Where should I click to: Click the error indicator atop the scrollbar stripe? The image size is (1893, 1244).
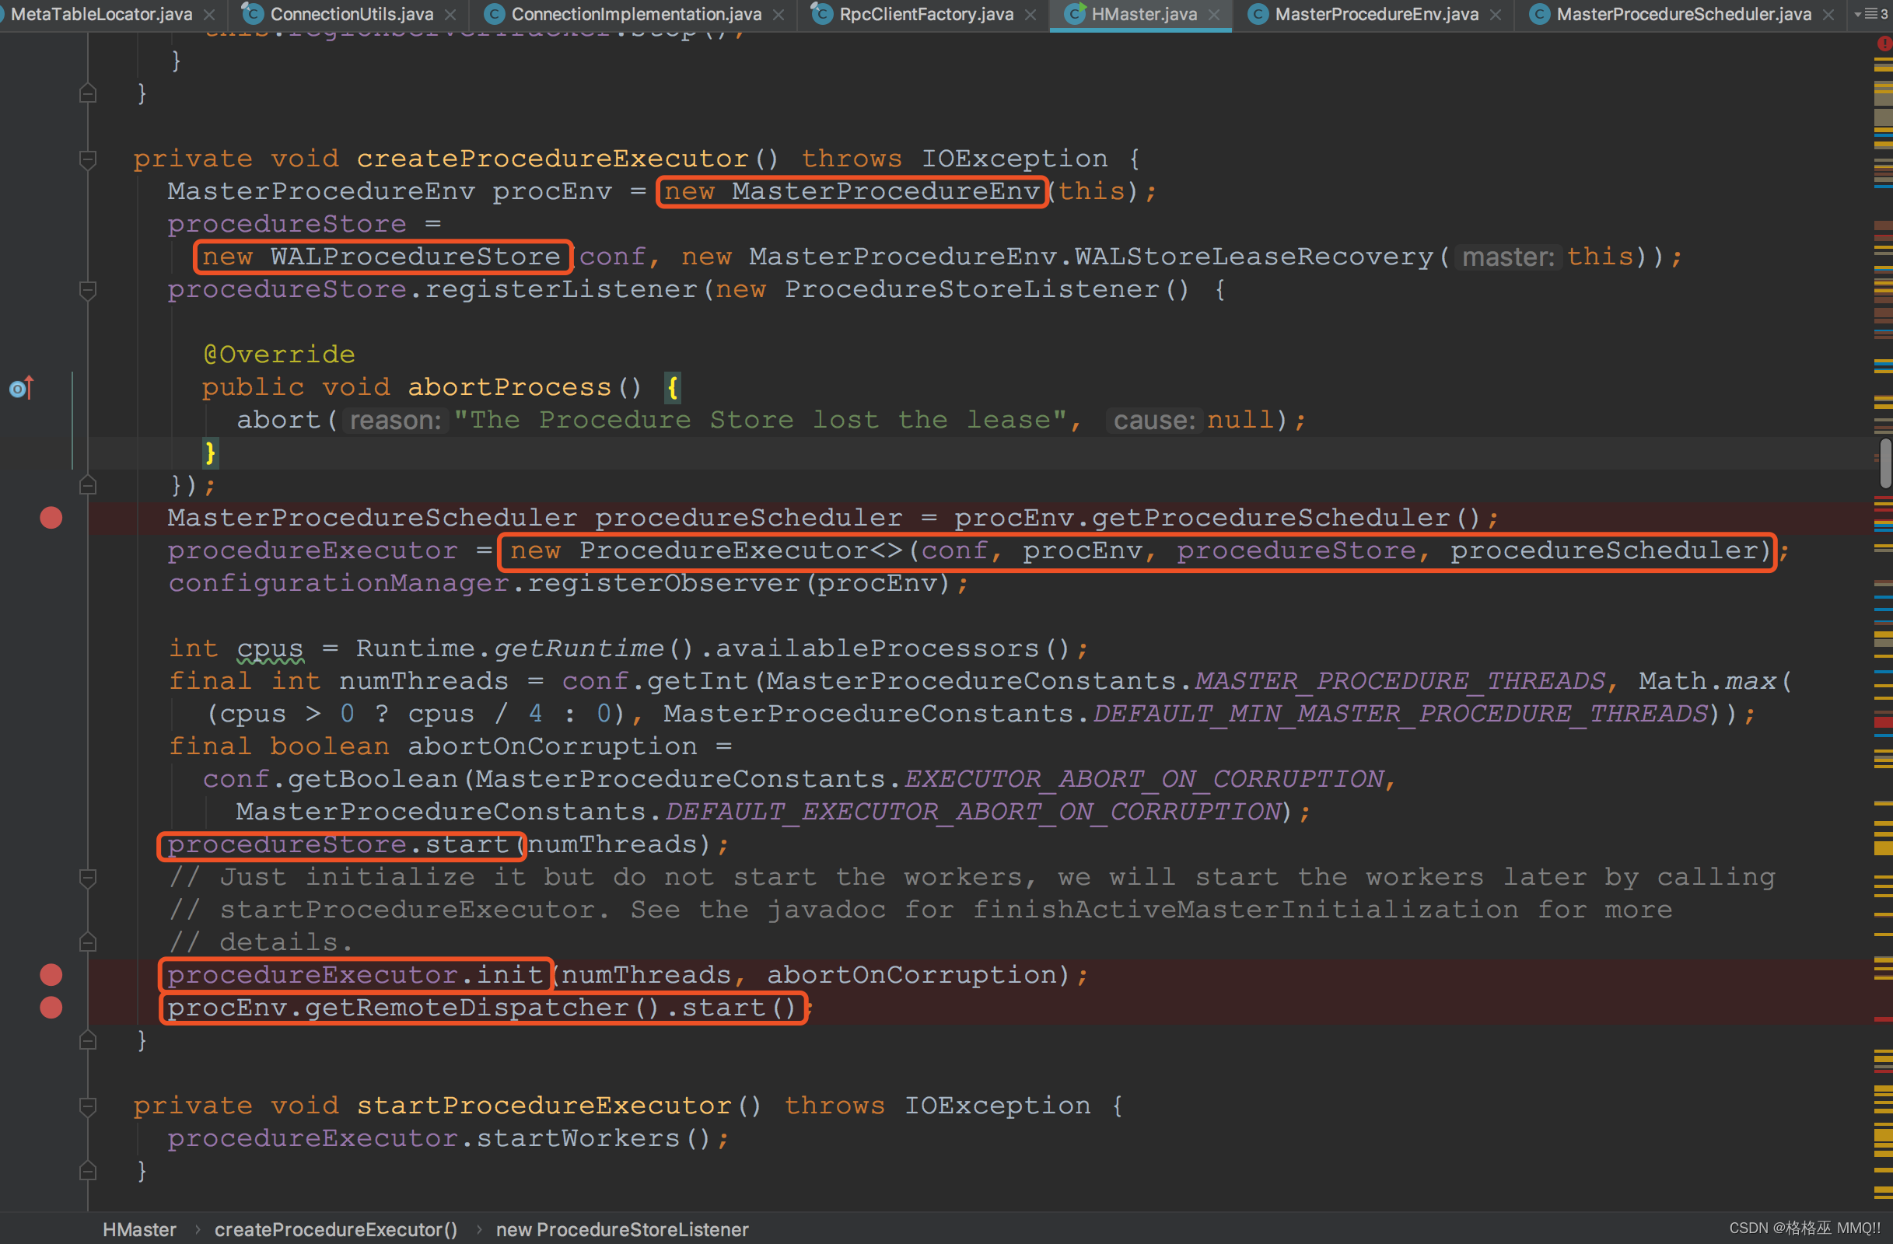1884,44
